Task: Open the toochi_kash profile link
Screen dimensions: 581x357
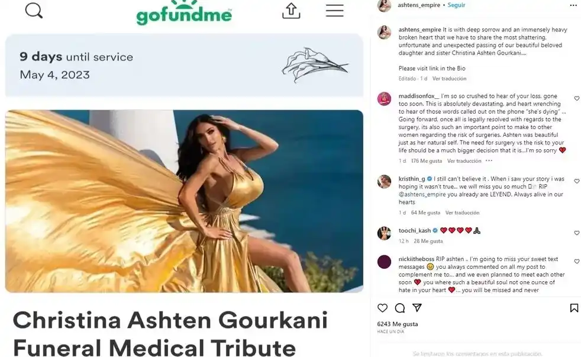Action: click(414, 230)
